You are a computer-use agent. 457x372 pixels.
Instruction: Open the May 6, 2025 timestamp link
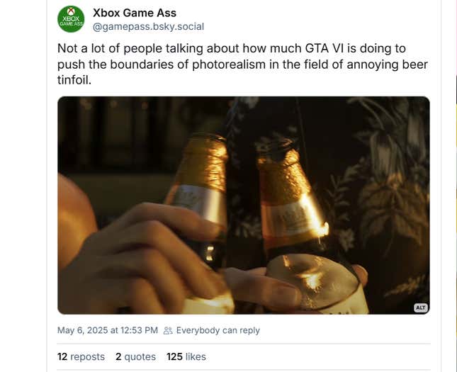107,330
